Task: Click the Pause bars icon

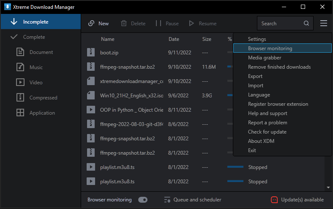Action: click(158, 23)
